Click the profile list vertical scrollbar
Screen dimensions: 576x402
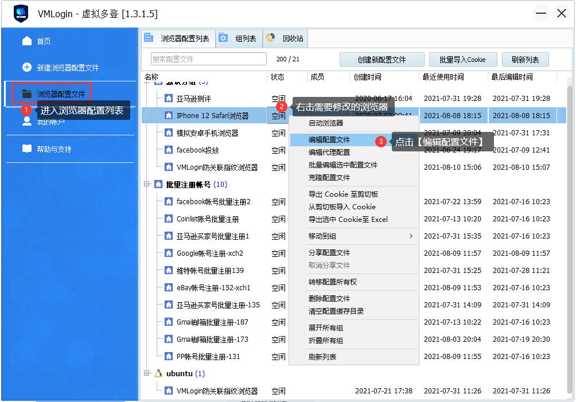[570, 240]
